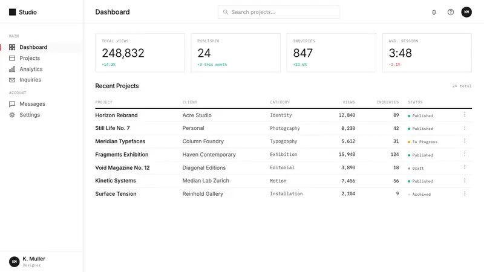Open the help question mark icon
The height and width of the screenshot is (272, 484).
[451, 12]
